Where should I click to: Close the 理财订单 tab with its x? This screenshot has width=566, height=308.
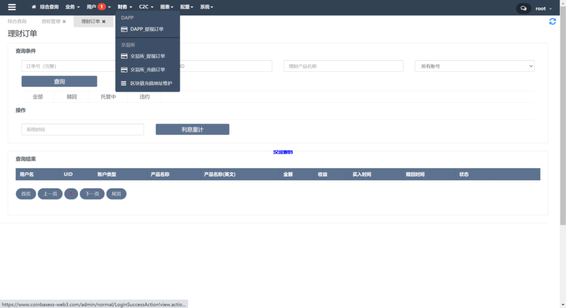[104, 22]
